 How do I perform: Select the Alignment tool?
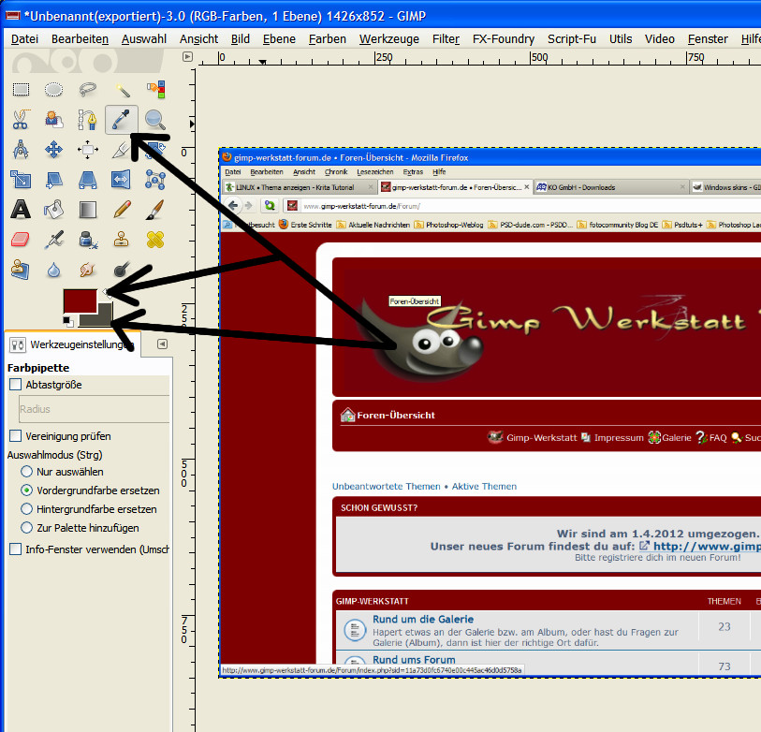[x=87, y=150]
